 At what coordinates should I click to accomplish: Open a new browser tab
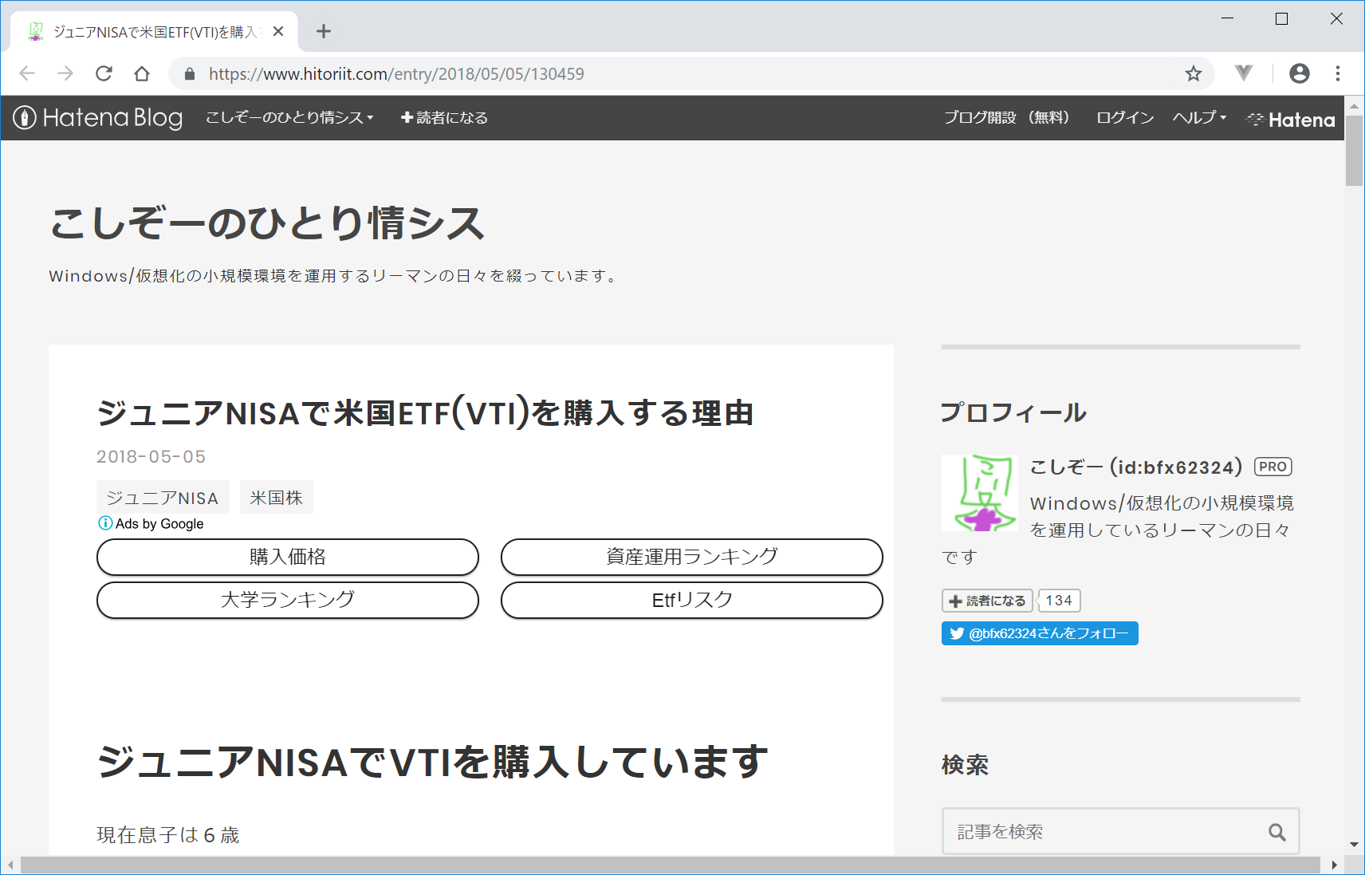pos(323,31)
